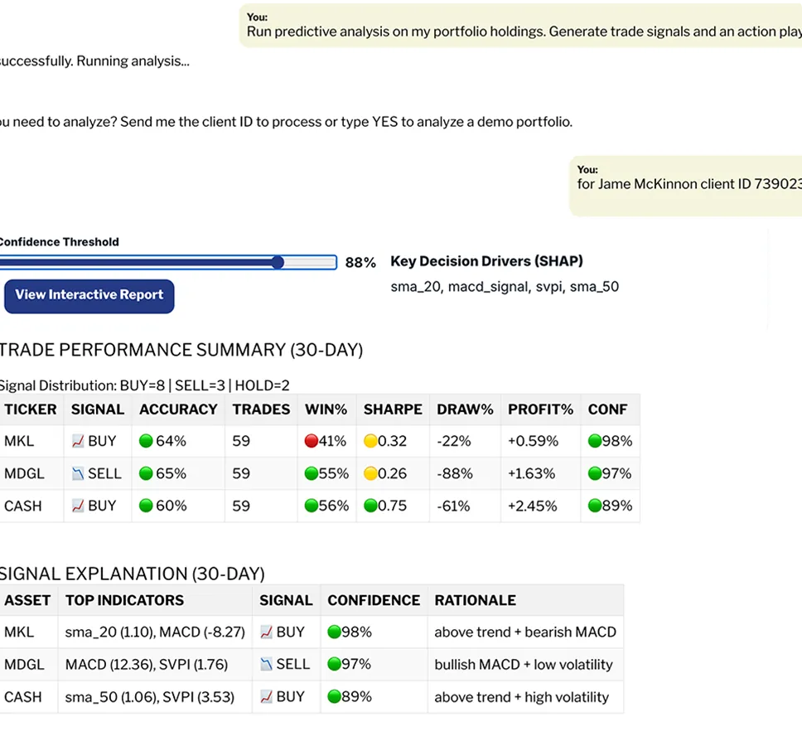Screen dimensions: 802x746
Task: Click the BUY chart icon in MKL performance row
Action: pos(78,441)
